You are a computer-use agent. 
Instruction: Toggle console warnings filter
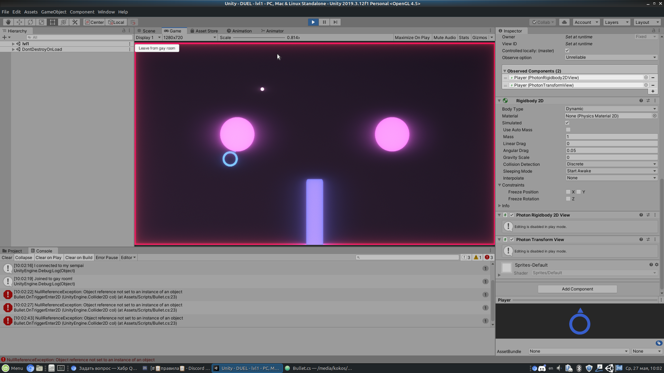click(478, 257)
